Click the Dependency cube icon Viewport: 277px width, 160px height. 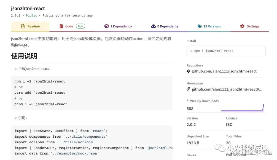(106, 26)
